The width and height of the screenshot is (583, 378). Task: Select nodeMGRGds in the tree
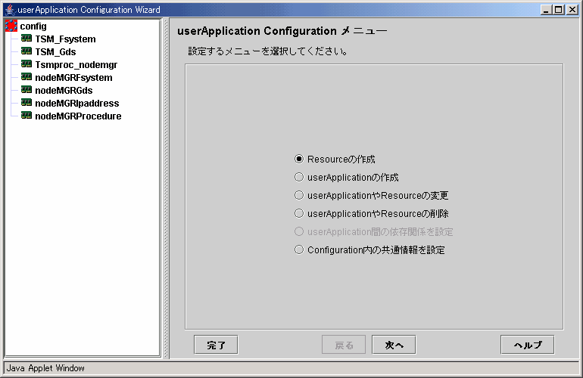point(64,91)
